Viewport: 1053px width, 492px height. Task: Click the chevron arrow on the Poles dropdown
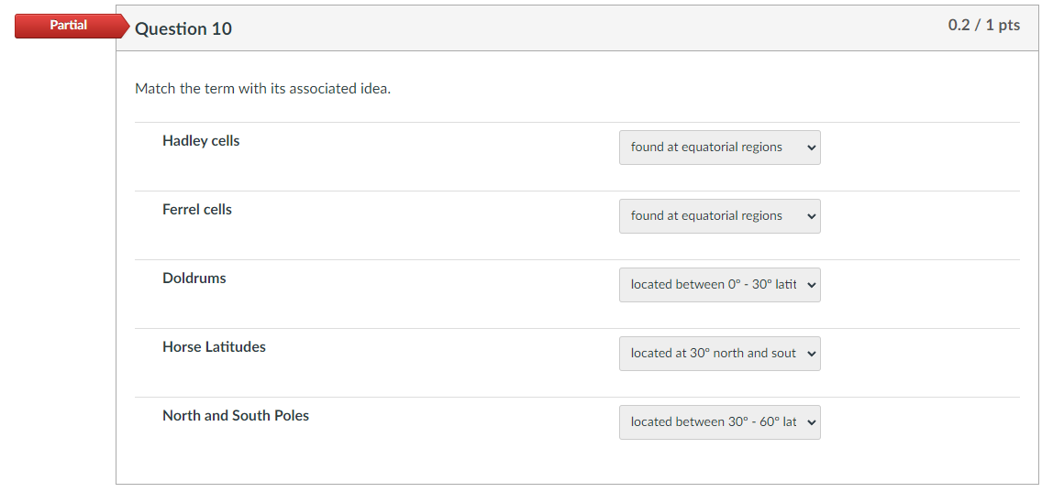(x=811, y=422)
